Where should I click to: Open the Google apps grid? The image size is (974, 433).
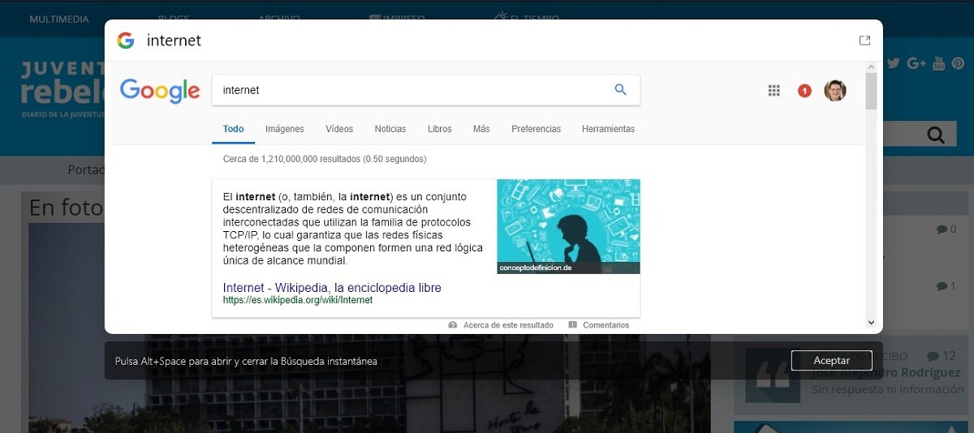(x=774, y=91)
